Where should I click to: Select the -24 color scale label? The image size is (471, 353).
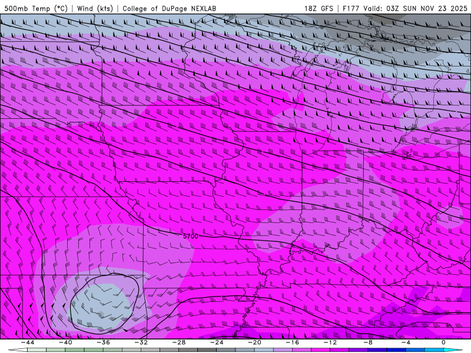click(x=217, y=342)
